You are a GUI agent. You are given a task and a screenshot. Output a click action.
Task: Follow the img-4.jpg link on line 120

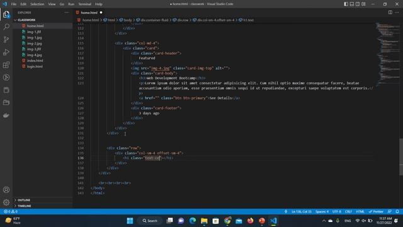coord(161,68)
